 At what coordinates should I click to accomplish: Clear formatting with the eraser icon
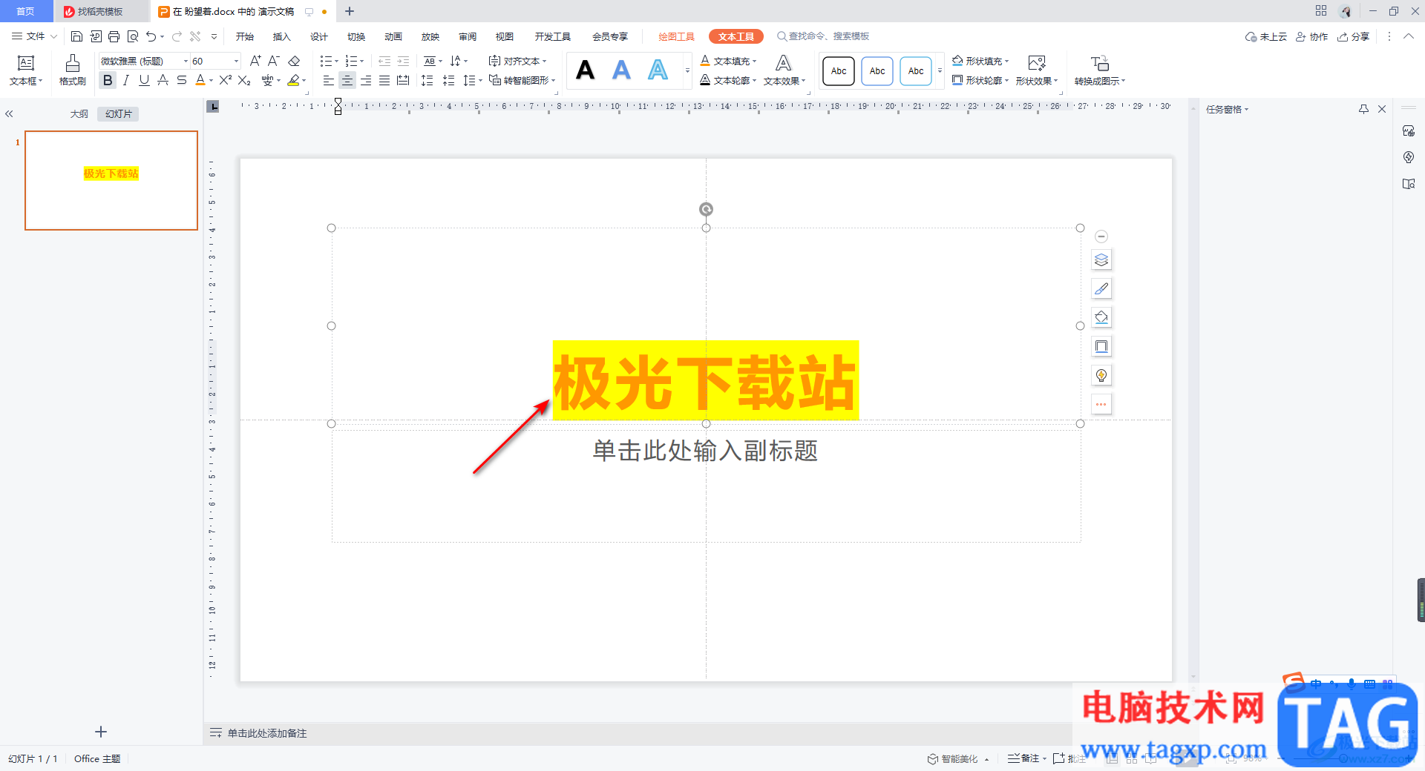[x=294, y=61]
